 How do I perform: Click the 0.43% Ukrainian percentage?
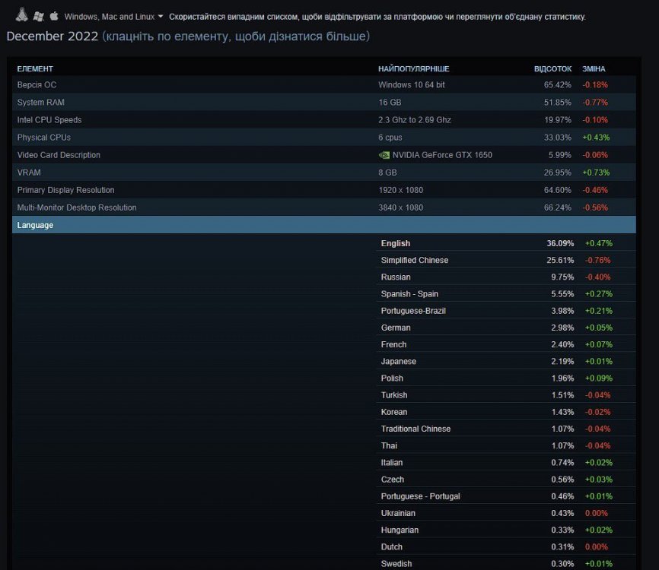pos(562,513)
